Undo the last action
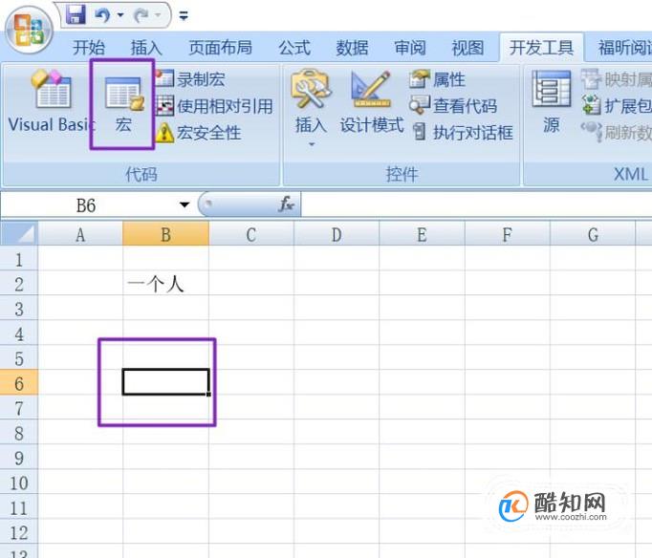652x558 pixels. (x=102, y=15)
